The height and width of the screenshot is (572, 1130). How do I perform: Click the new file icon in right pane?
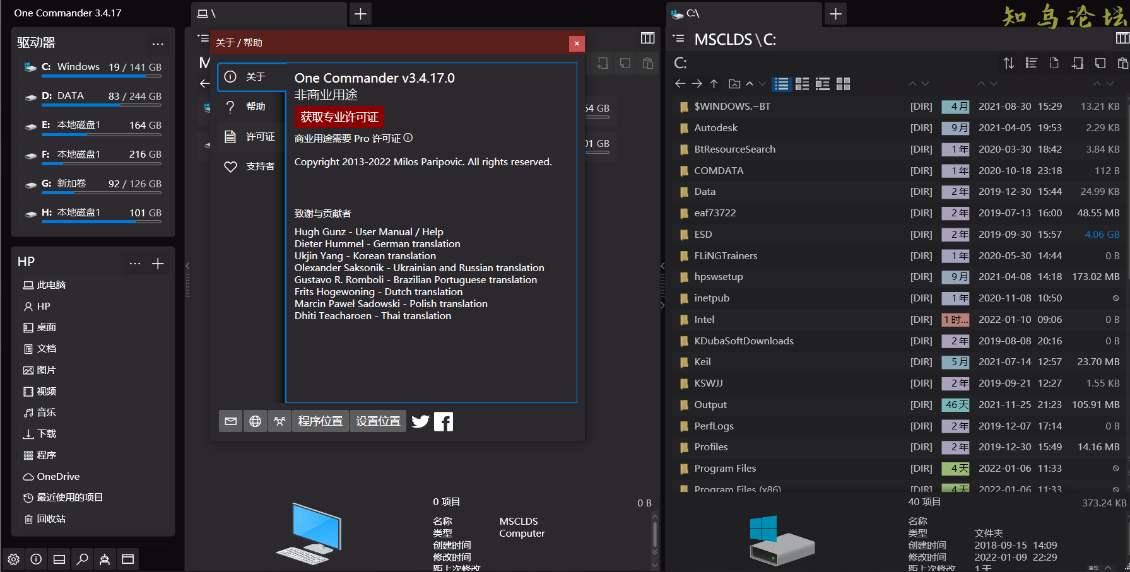pyautogui.click(x=1054, y=63)
